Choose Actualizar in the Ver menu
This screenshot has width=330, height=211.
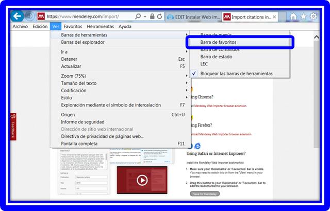(120, 66)
